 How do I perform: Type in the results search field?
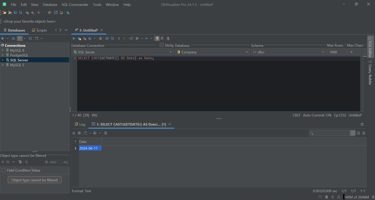[x=330, y=133]
